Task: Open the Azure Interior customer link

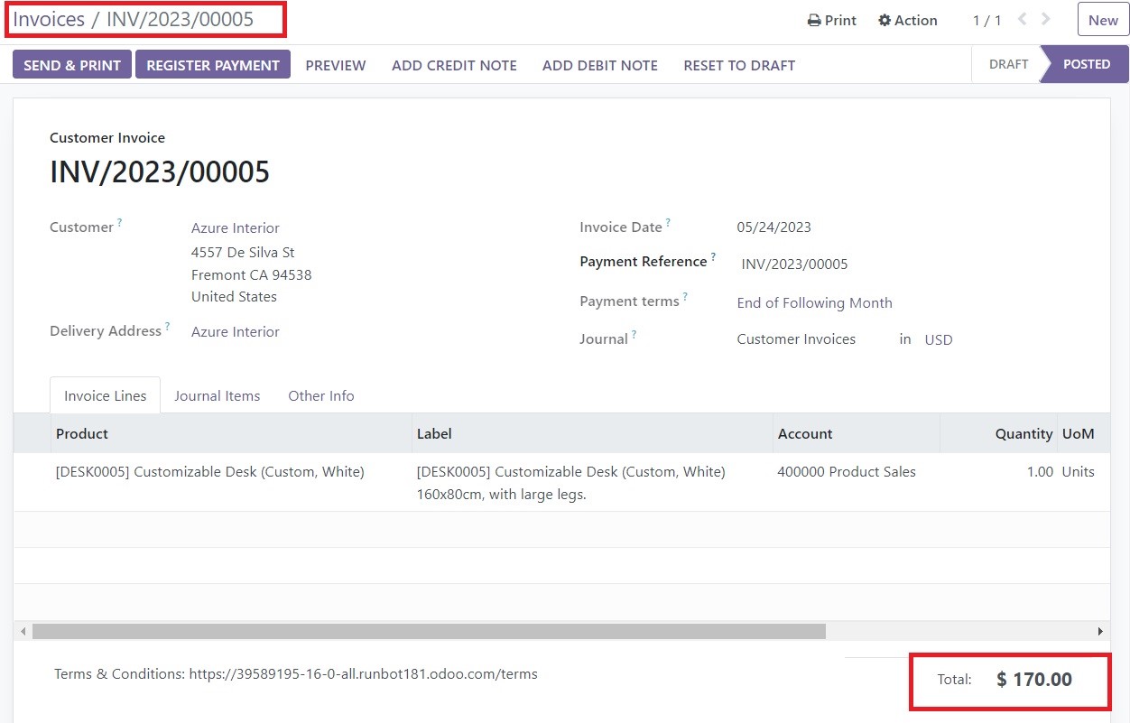Action: pyautogui.click(x=236, y=227)
